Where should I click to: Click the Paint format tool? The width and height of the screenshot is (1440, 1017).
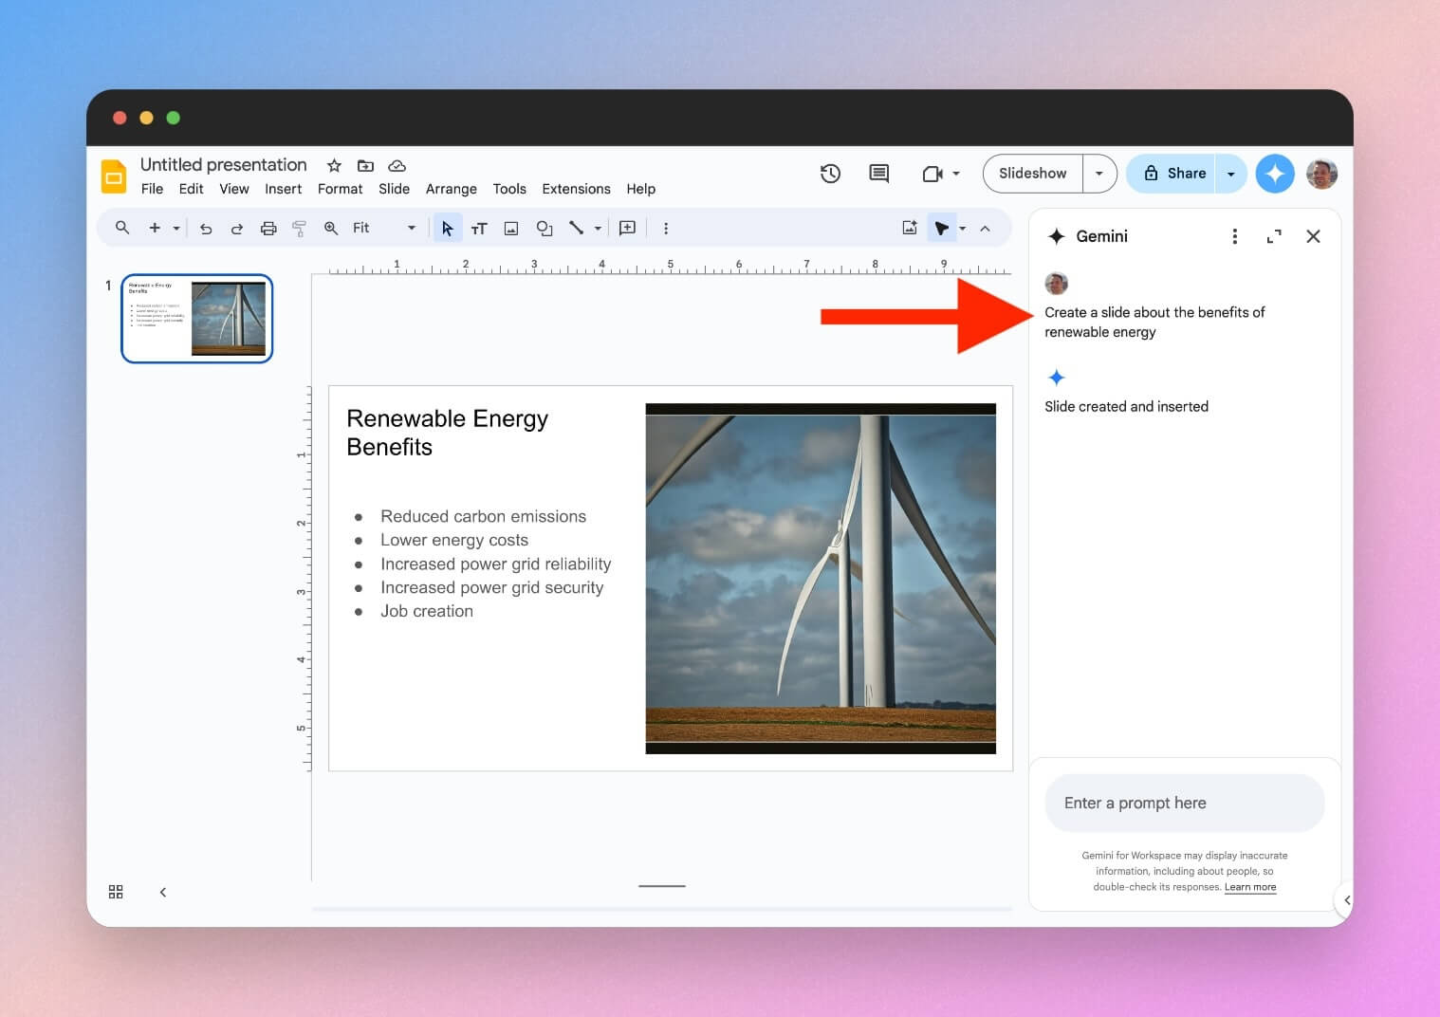pyautogui.click(x=299, y=228)
